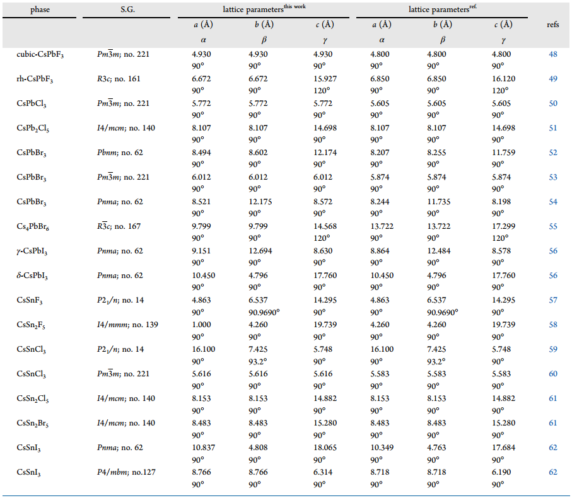This screenshot has width=572, height=498.
Task: Click the 'phase' column header
Action: click(40, 10)
